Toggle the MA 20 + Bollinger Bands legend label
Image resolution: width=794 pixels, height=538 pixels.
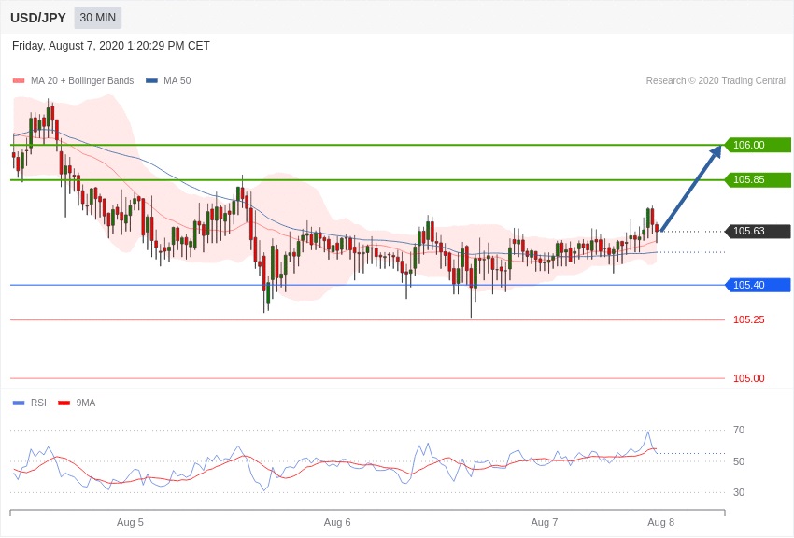pos(82,81)
